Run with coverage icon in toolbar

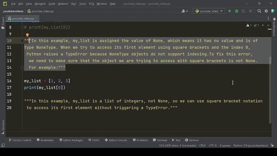pos(243,11)
